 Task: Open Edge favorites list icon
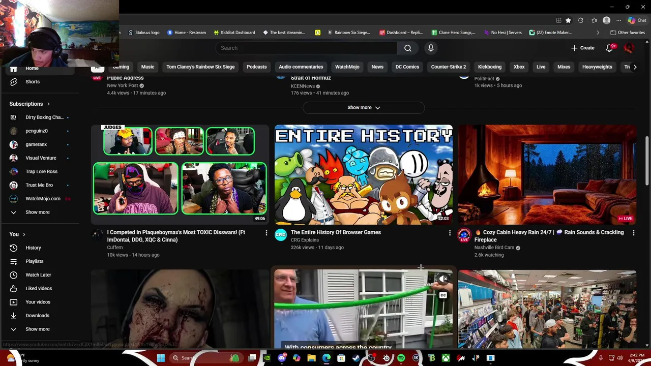pyautogui.click(x=594, y=20)
